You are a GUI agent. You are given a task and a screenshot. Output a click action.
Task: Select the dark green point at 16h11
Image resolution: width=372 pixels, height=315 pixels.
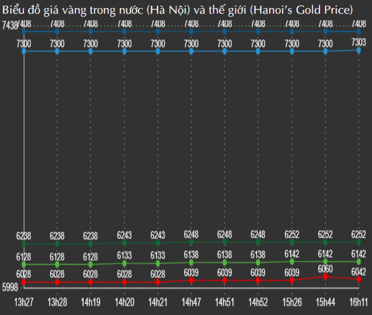pos(359,242)
